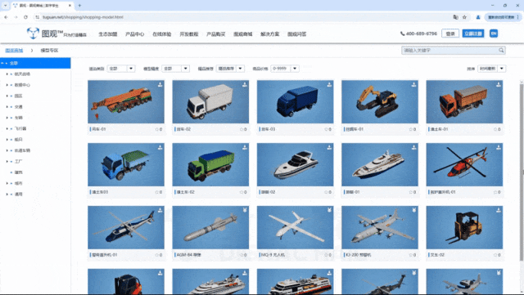Click download icon on white speedboat card
Image resolution: width=524 pixels, height=295 pixels.
(x=329, y=147)
